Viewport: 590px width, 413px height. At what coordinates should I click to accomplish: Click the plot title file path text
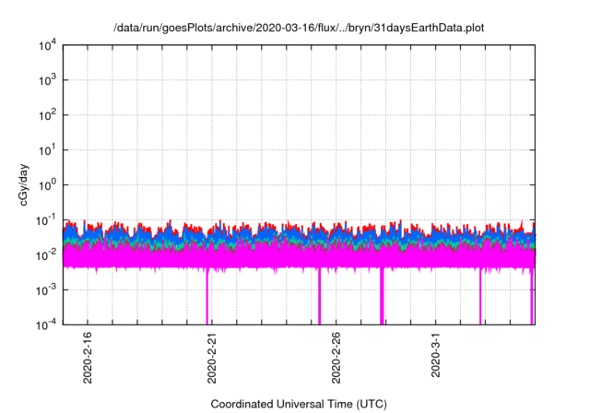299,28
